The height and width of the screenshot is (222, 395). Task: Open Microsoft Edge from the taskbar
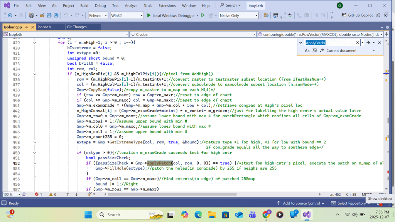coord(198,214)
